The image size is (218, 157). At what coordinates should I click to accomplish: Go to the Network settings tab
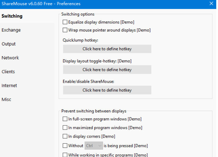pos(10,58)
